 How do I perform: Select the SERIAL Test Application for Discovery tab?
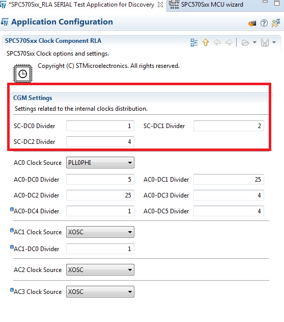(81, 5)
